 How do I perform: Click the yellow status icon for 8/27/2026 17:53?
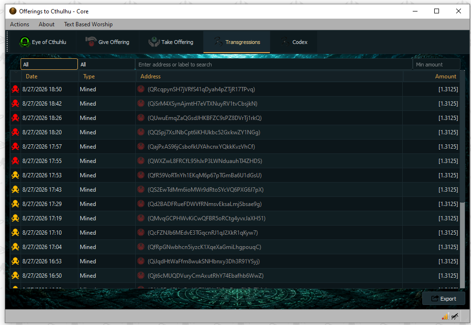click(15, 175)
